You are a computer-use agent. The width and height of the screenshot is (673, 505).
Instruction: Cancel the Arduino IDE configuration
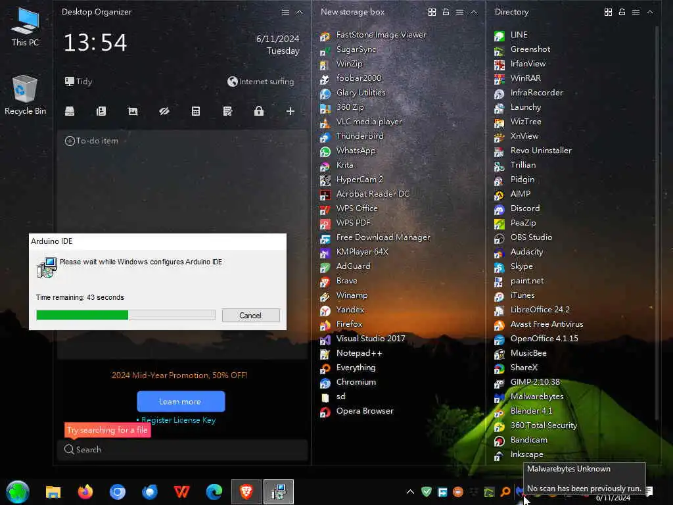(250, 316)
